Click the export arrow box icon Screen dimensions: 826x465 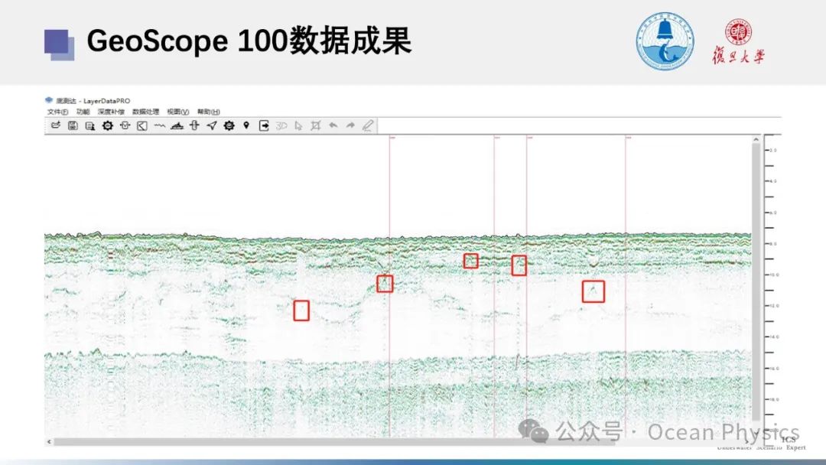[x=264, y=126]
